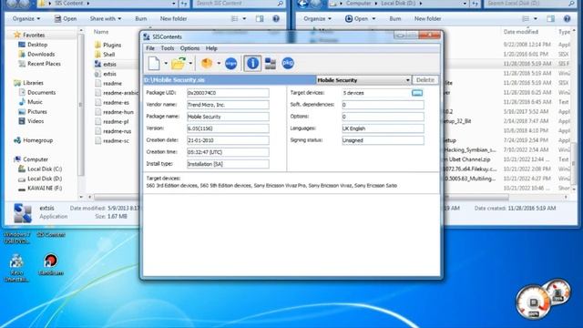The width and height of the screenshot is (583, 328).
Task: Select the readme-arabic file
Action: 119,93
